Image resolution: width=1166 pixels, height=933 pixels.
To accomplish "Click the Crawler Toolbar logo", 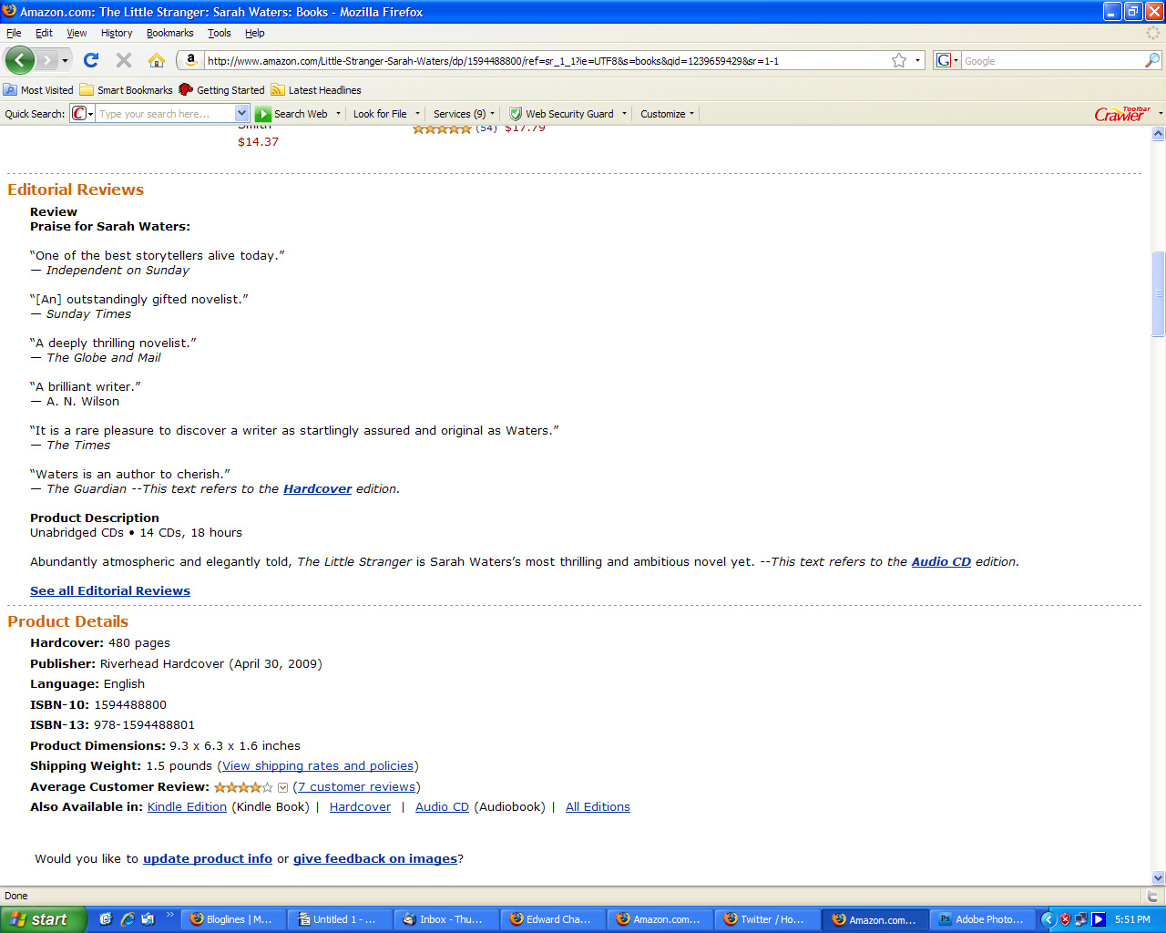I will [x=1122, y=114].
